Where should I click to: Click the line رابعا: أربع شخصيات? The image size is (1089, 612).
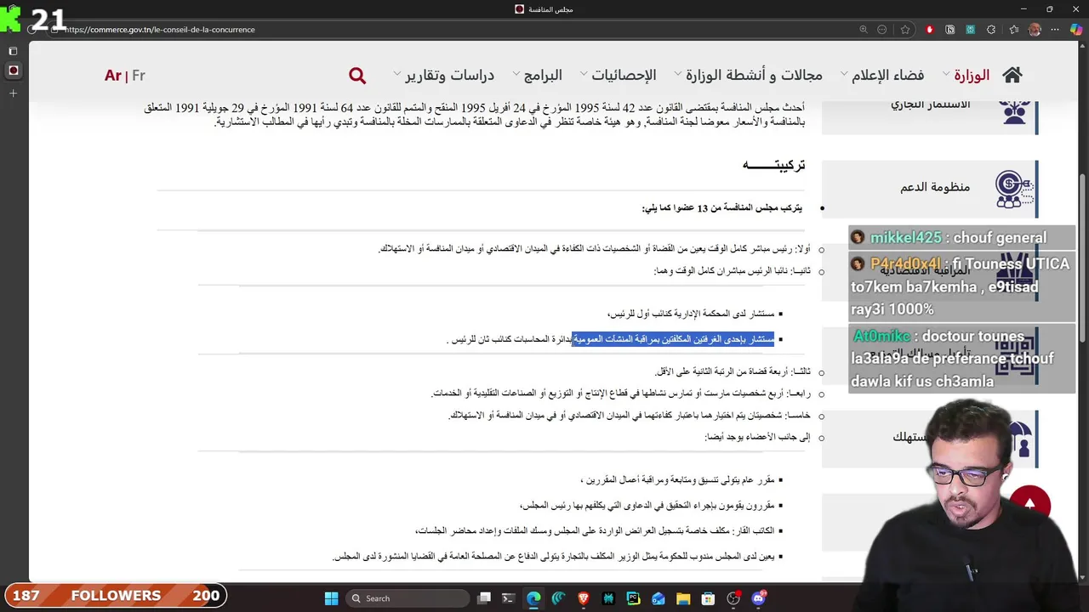pyautogui.click(x=620, y=393)
